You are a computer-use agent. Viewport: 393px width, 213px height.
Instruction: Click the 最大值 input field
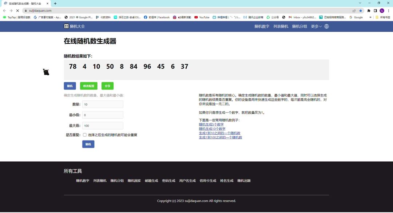[103, 126]
